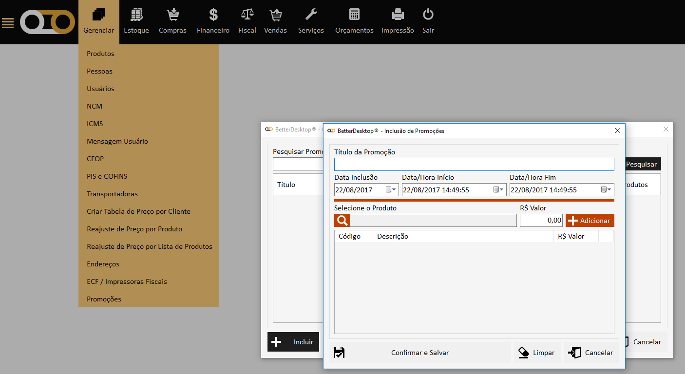Open the Fiscal scales icon
Screen dimensions: 685x374
click(x=247, y=15)
